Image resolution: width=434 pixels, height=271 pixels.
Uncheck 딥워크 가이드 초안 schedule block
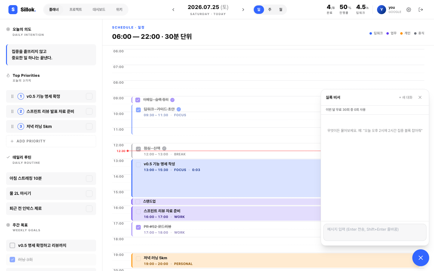[138, 110]
